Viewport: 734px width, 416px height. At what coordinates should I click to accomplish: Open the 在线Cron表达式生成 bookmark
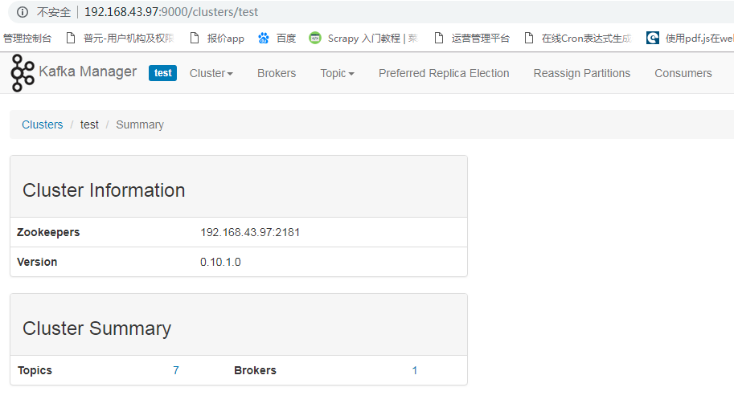click(x=578, y=39)
